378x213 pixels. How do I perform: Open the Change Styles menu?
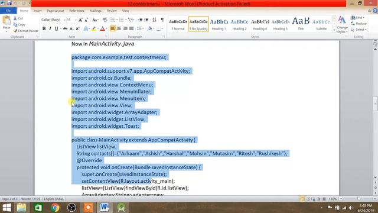342,25
